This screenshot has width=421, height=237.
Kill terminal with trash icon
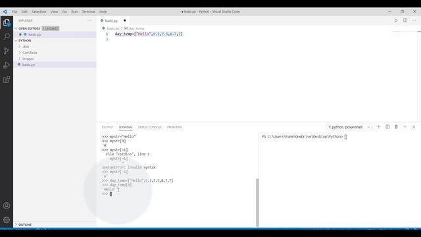point(396,127)
